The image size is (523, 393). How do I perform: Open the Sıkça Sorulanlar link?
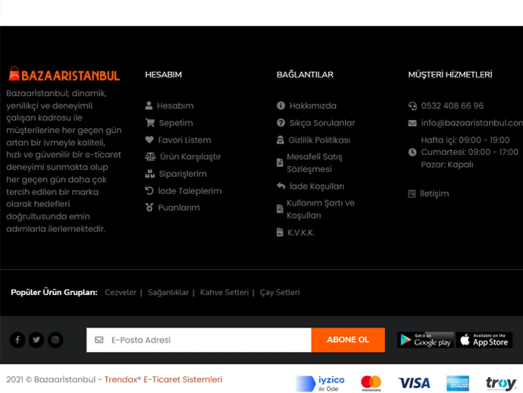322,123
